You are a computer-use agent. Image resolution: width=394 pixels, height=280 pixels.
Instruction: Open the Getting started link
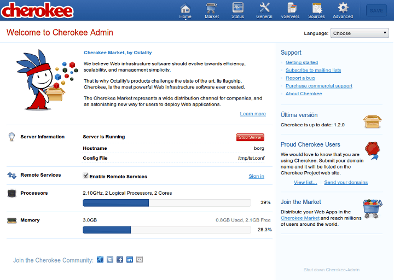click(x=302, y=63)
